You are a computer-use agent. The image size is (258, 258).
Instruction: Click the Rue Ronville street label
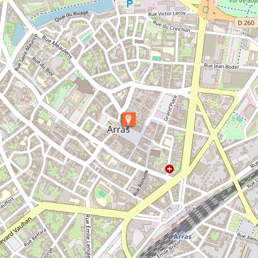coord(141,183)
